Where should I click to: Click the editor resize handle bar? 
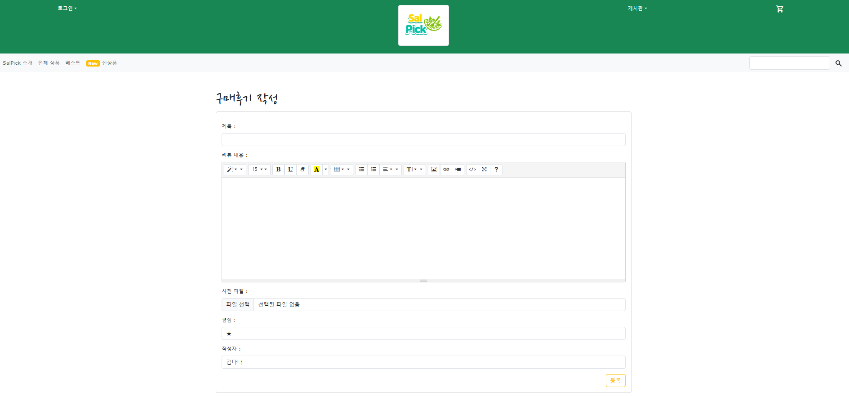pos(423,281)
